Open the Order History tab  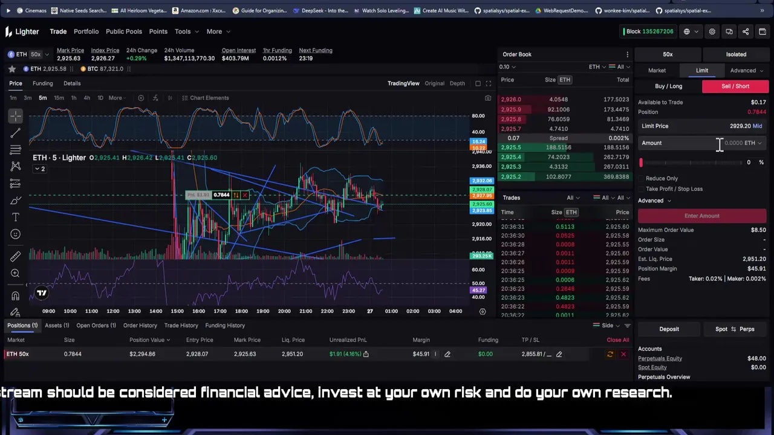tap(140, 326)
